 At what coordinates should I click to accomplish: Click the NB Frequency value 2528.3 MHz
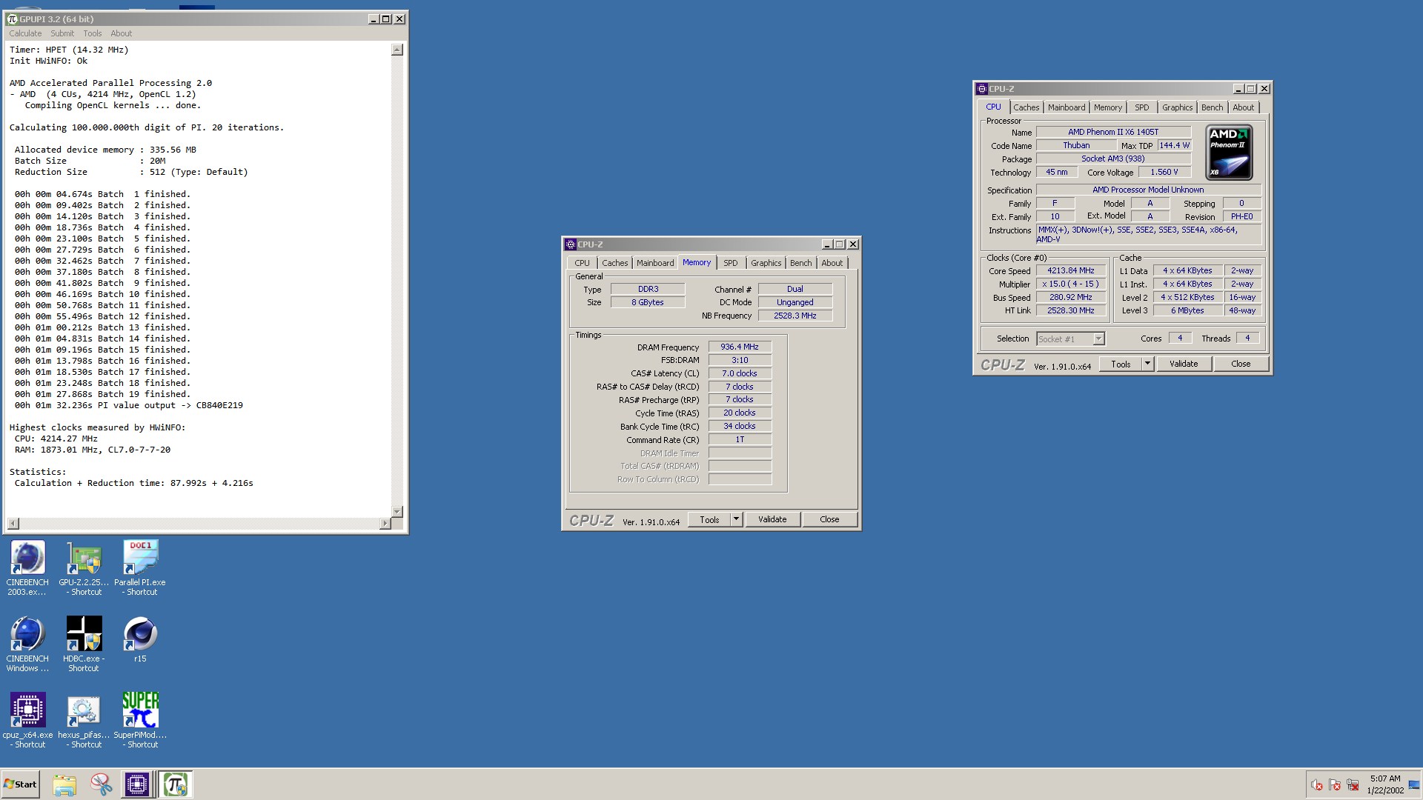795,316
